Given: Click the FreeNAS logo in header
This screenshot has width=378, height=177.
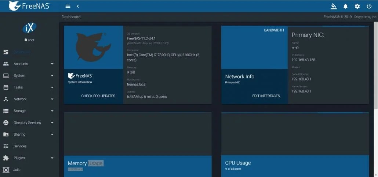Looking at the screenshot, I should [29, 6].
